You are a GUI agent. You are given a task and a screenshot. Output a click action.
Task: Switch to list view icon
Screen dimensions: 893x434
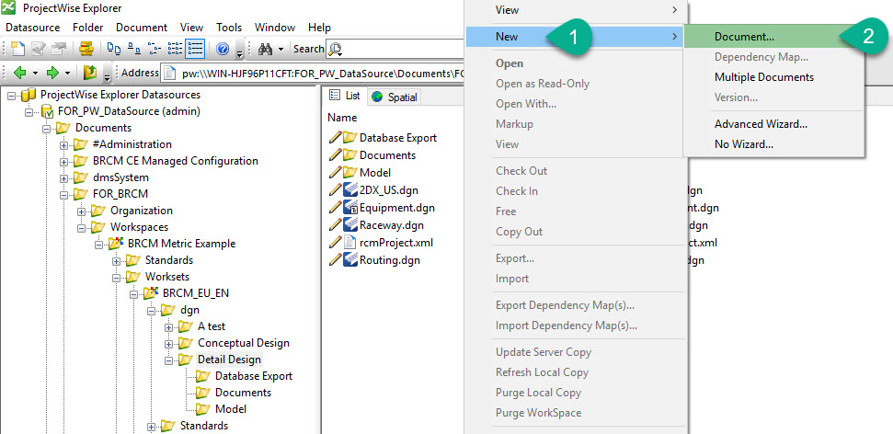(x=154, y=49)
